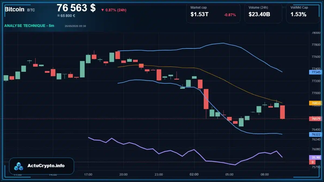324x182 pixels.
Task: Click the 76080 price axis label
Action: pos(316,149)
